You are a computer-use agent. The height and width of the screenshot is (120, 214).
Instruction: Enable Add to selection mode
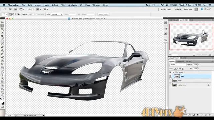pyautogui.click(x=13, y=14)
